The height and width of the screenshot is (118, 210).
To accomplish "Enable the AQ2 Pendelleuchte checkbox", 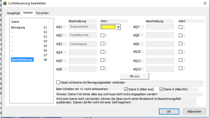I will tap(103, 35).
